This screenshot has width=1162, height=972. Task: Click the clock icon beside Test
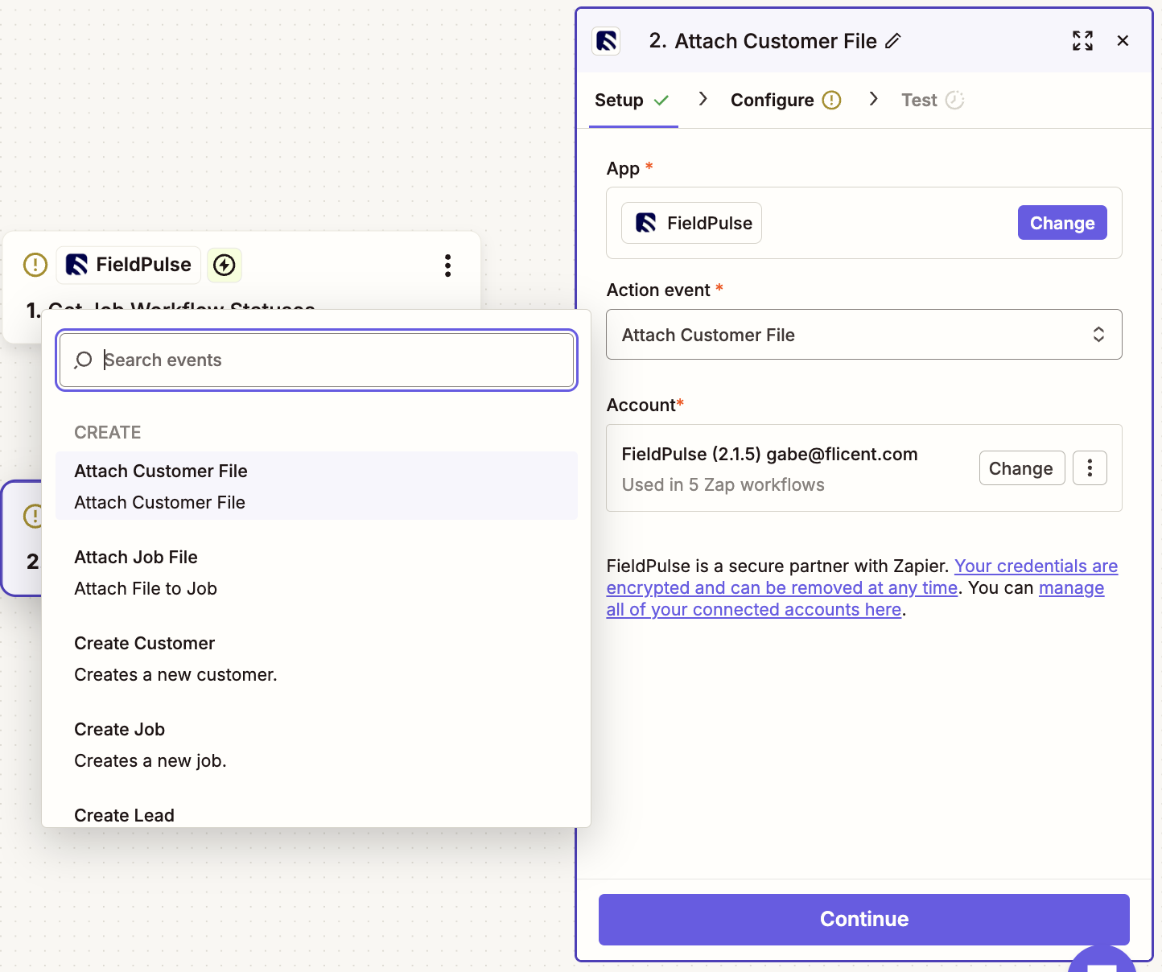coord(954,101)
